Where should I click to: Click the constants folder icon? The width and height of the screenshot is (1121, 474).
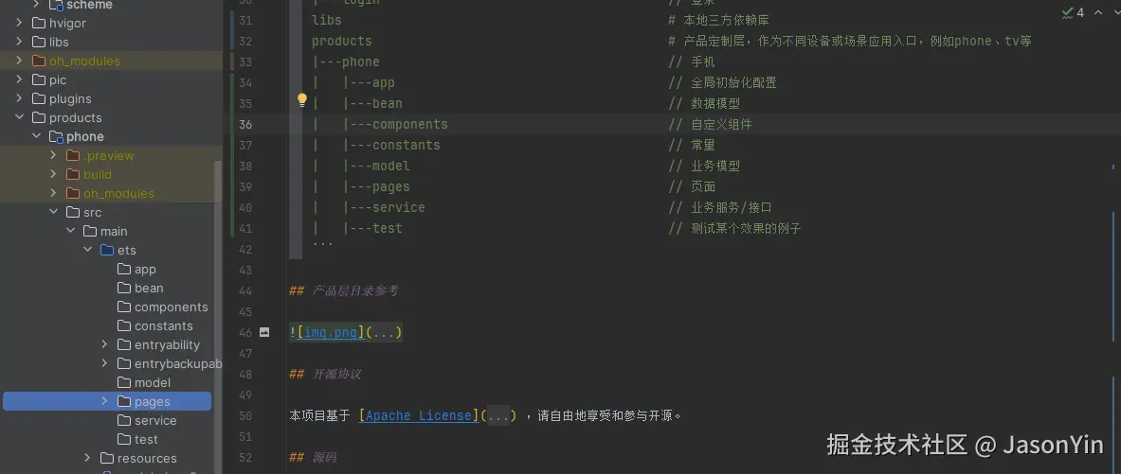pyautogui.click(x=124, y=325)
